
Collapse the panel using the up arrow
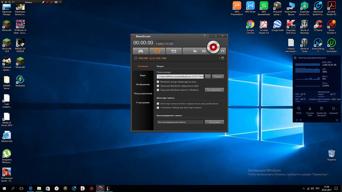(219, 58)
